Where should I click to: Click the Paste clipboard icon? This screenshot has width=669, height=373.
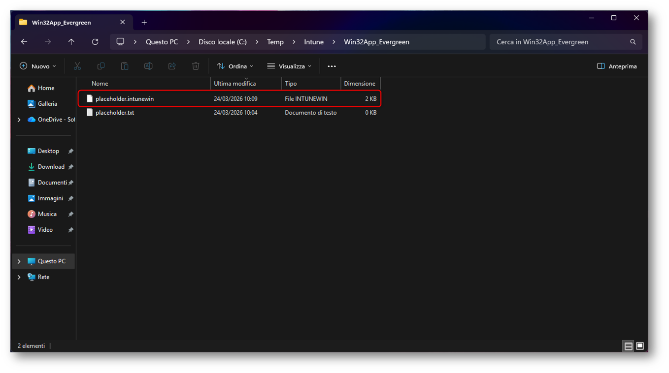[x=125, y=66]
